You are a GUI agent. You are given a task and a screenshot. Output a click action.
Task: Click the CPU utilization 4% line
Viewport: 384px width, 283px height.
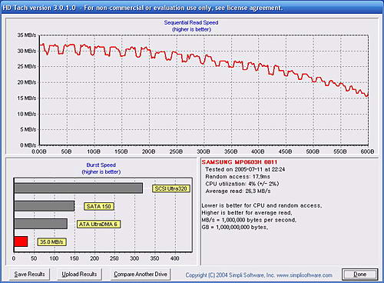pyautogui.click(x=242, y=184)
